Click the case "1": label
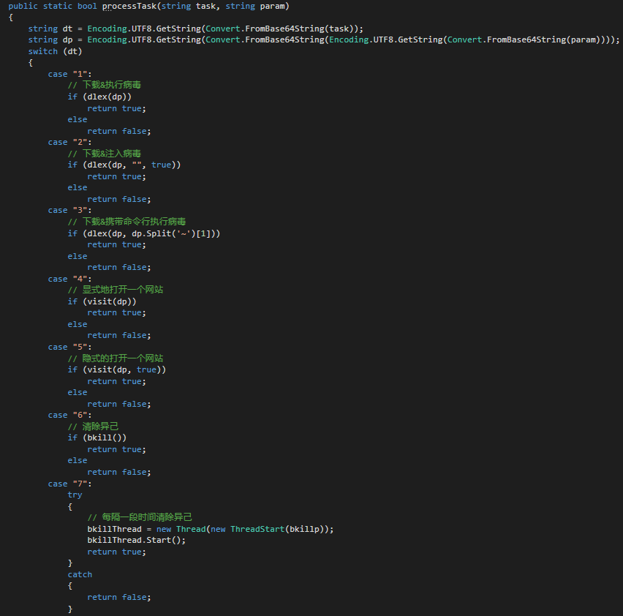 point(70,74)
